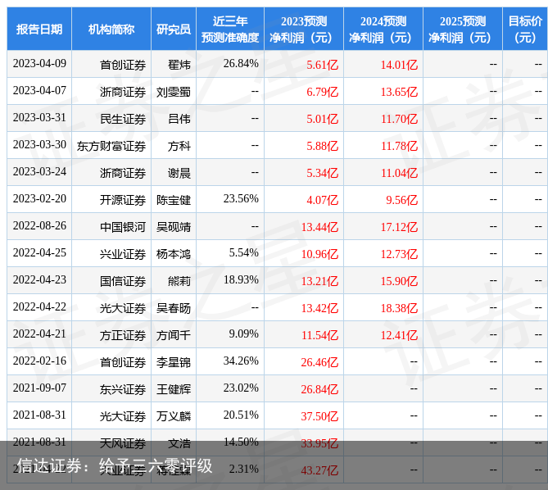Click the 2025预测净利润 column header
The image size is (548, 490).
pyautogui.click(x=462, y=29)
